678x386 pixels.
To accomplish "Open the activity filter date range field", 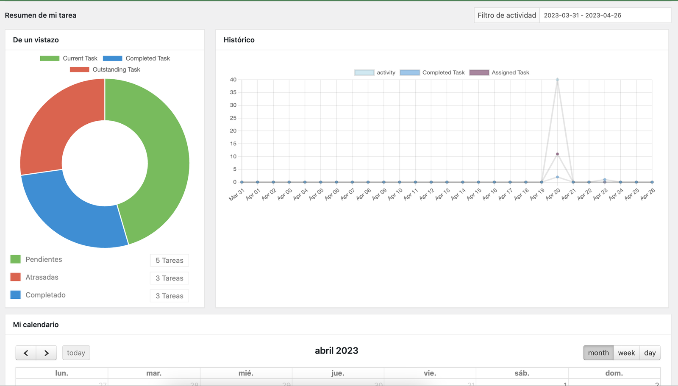I will pyautogui.click(x=604, y=15).
